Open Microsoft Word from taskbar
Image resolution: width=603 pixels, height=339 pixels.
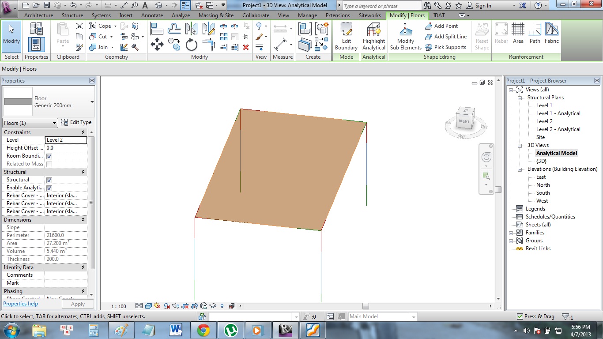(x=176, y=330)
